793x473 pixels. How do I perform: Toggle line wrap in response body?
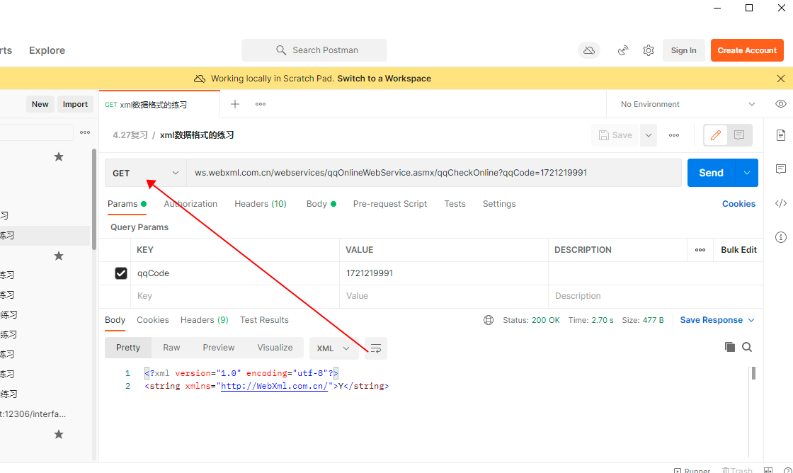(376, 348)
